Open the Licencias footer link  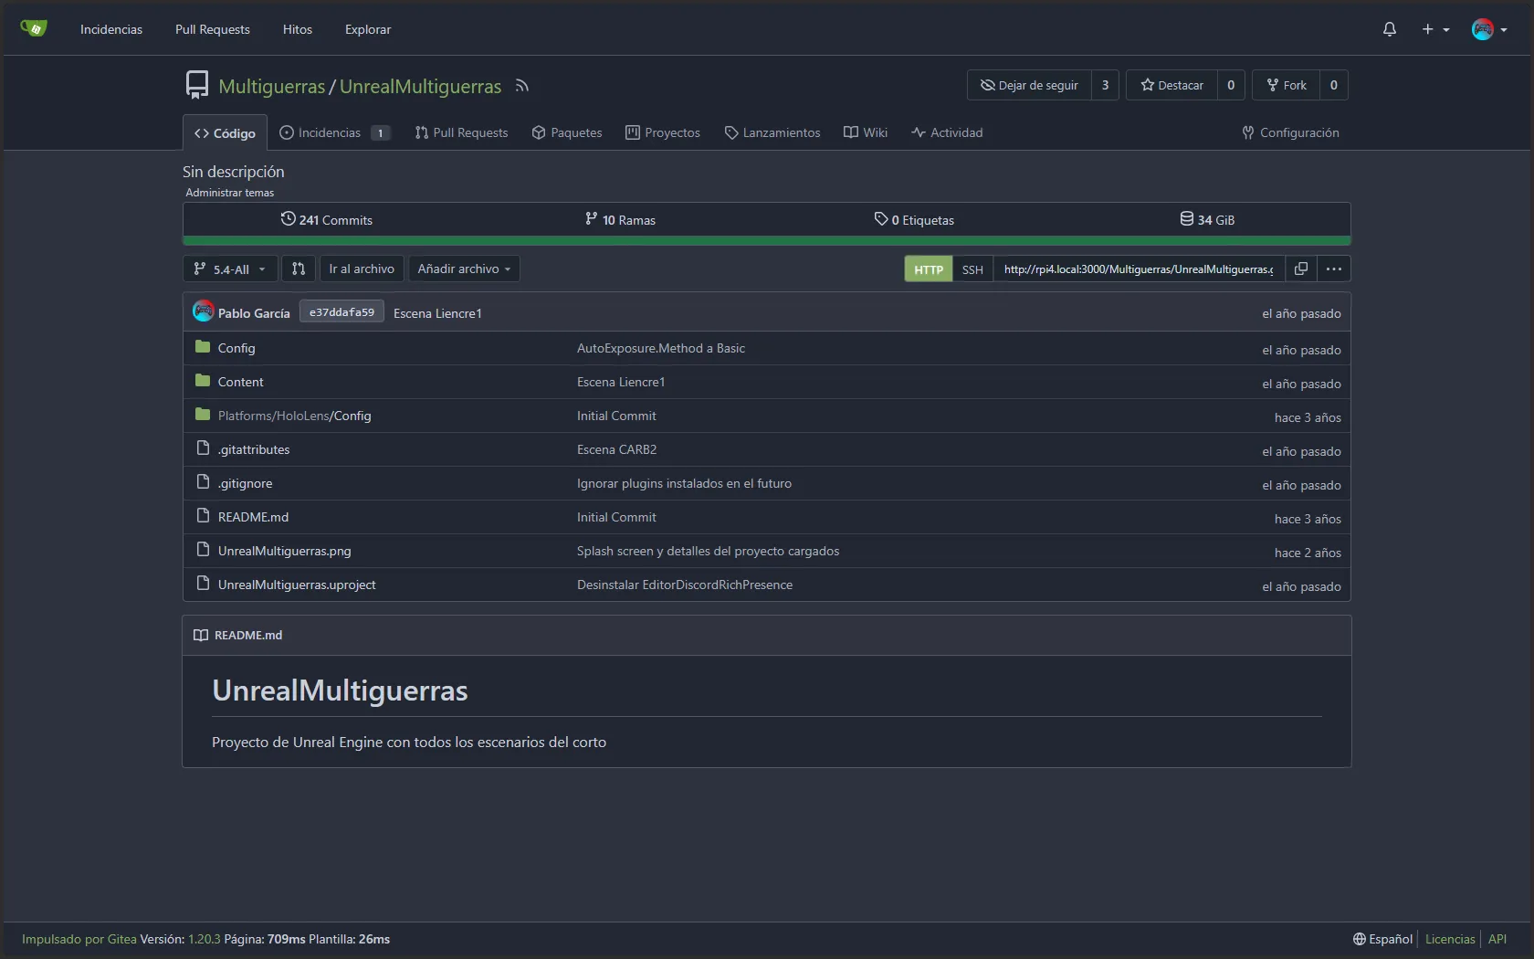click(x=1450, y=939)
